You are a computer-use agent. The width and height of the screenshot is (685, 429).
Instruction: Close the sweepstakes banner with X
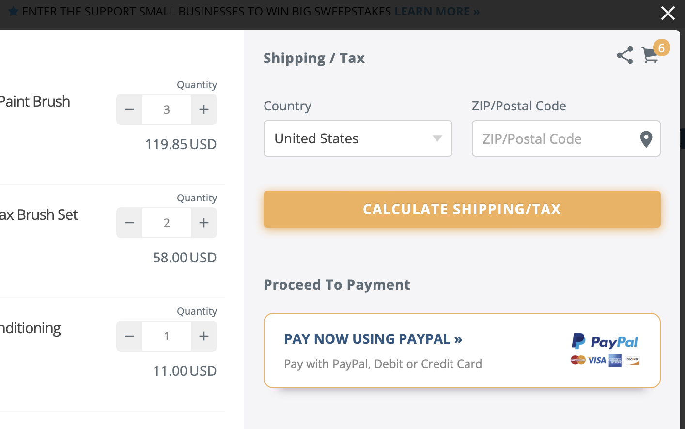click(668, 13)
